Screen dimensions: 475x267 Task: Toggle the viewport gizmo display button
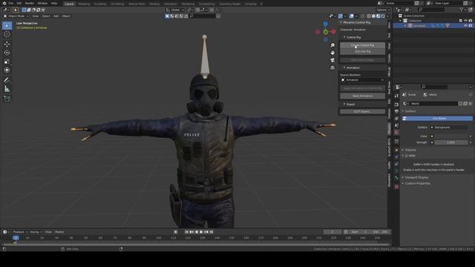click(341, 16)
